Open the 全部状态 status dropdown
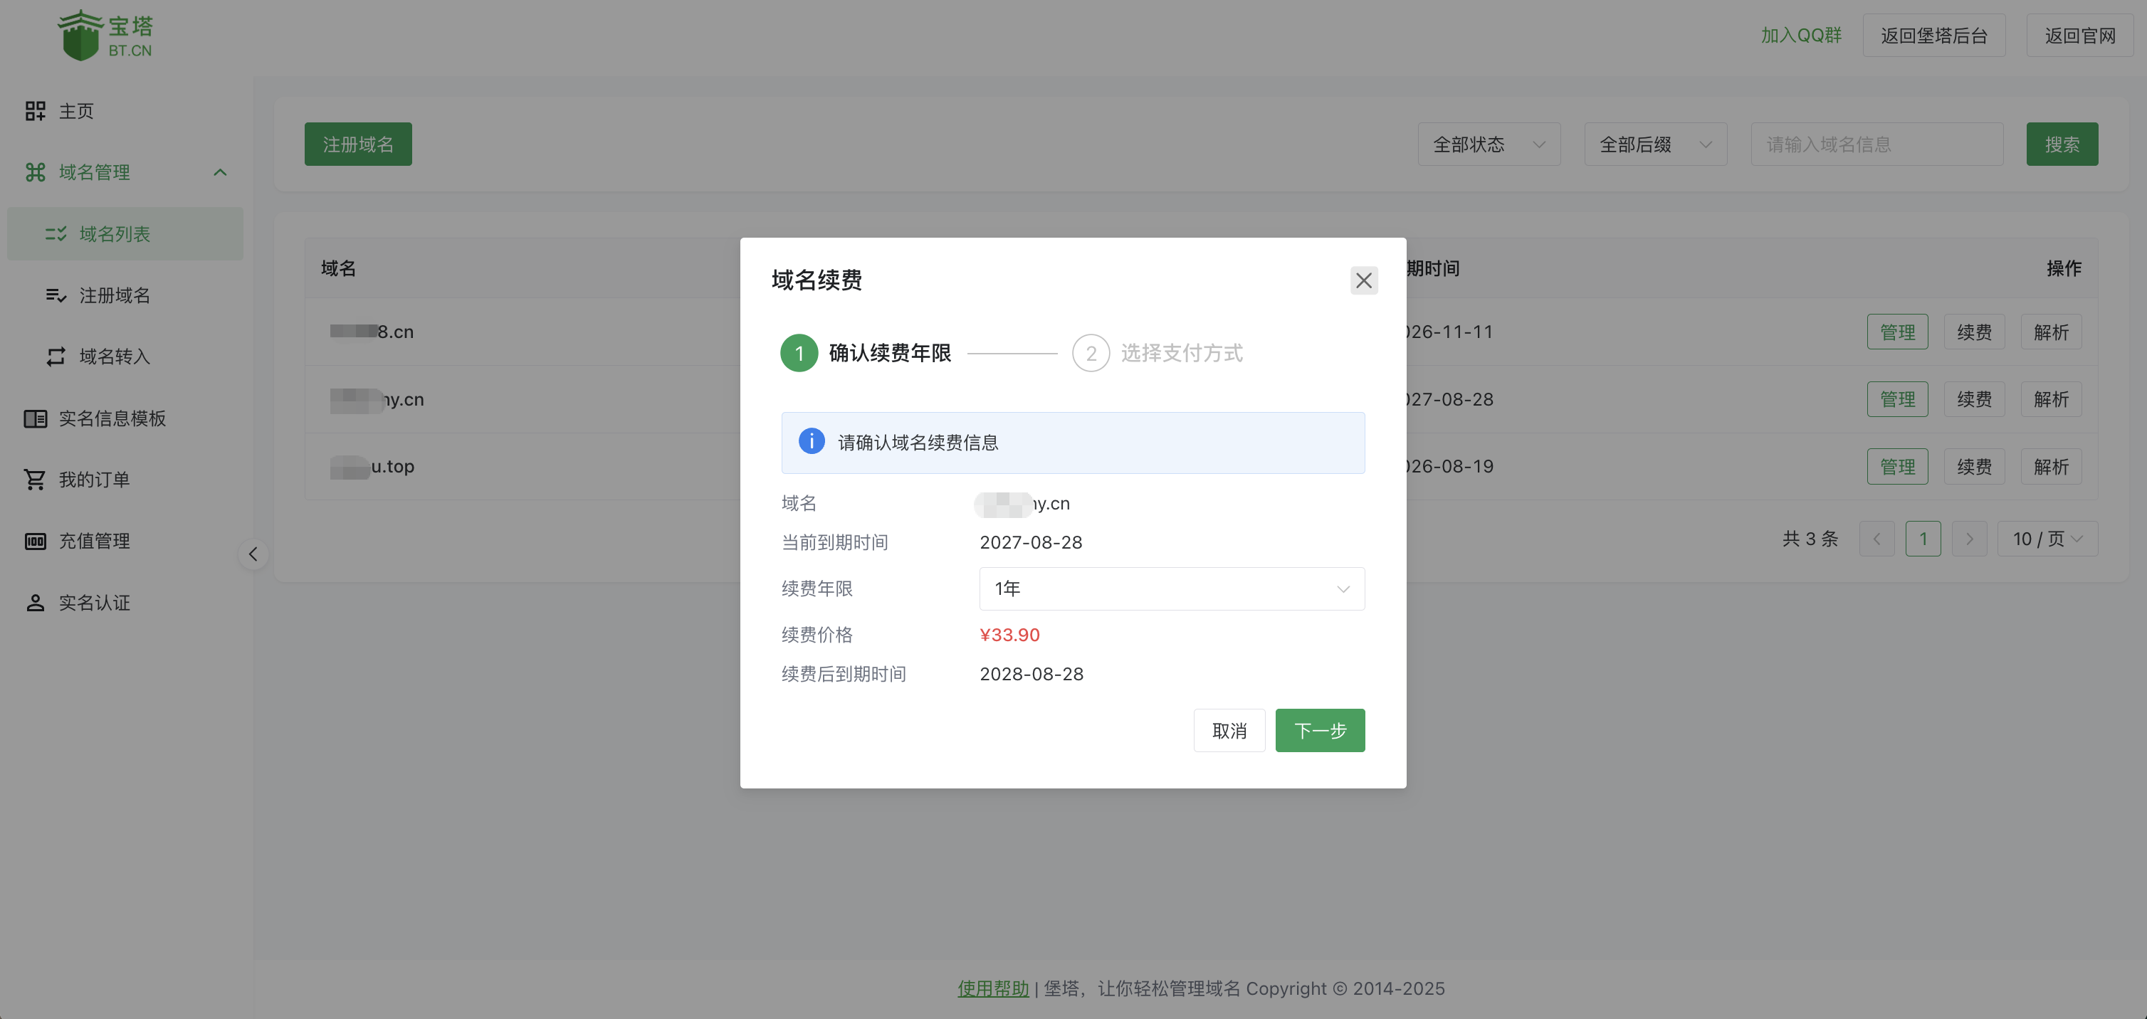 click(x=1489, y=144)
